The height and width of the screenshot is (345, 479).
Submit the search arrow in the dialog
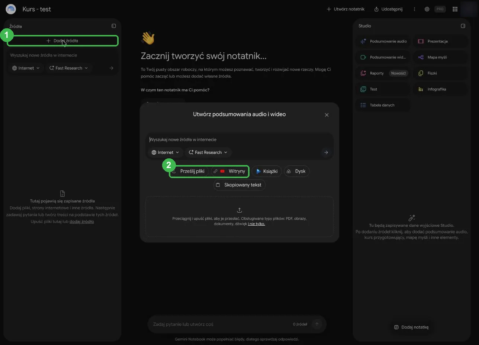[x=326, y=152]
